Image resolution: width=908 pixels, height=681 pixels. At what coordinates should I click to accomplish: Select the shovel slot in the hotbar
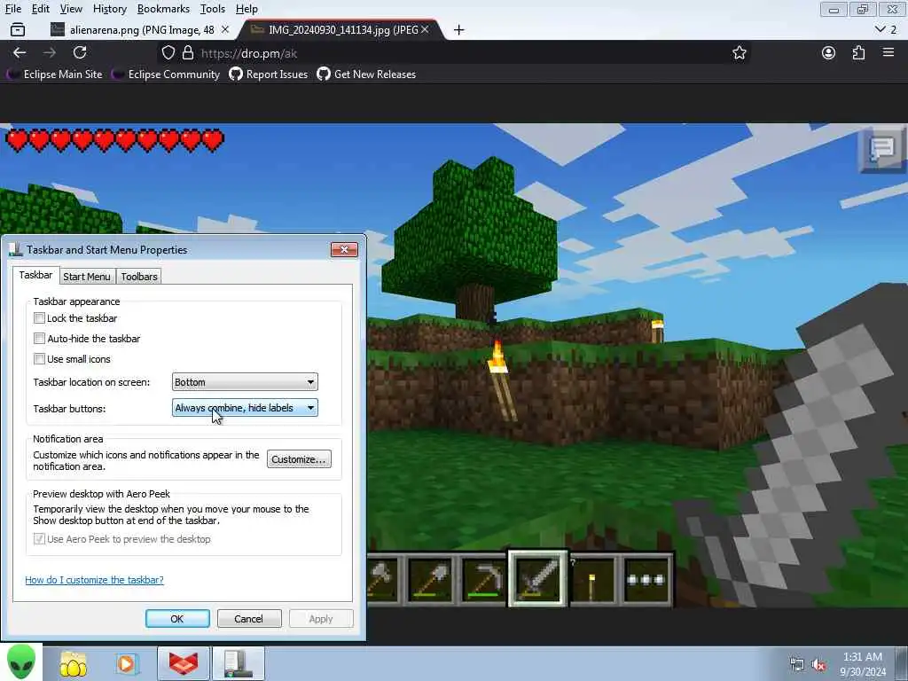click(430, 580)
